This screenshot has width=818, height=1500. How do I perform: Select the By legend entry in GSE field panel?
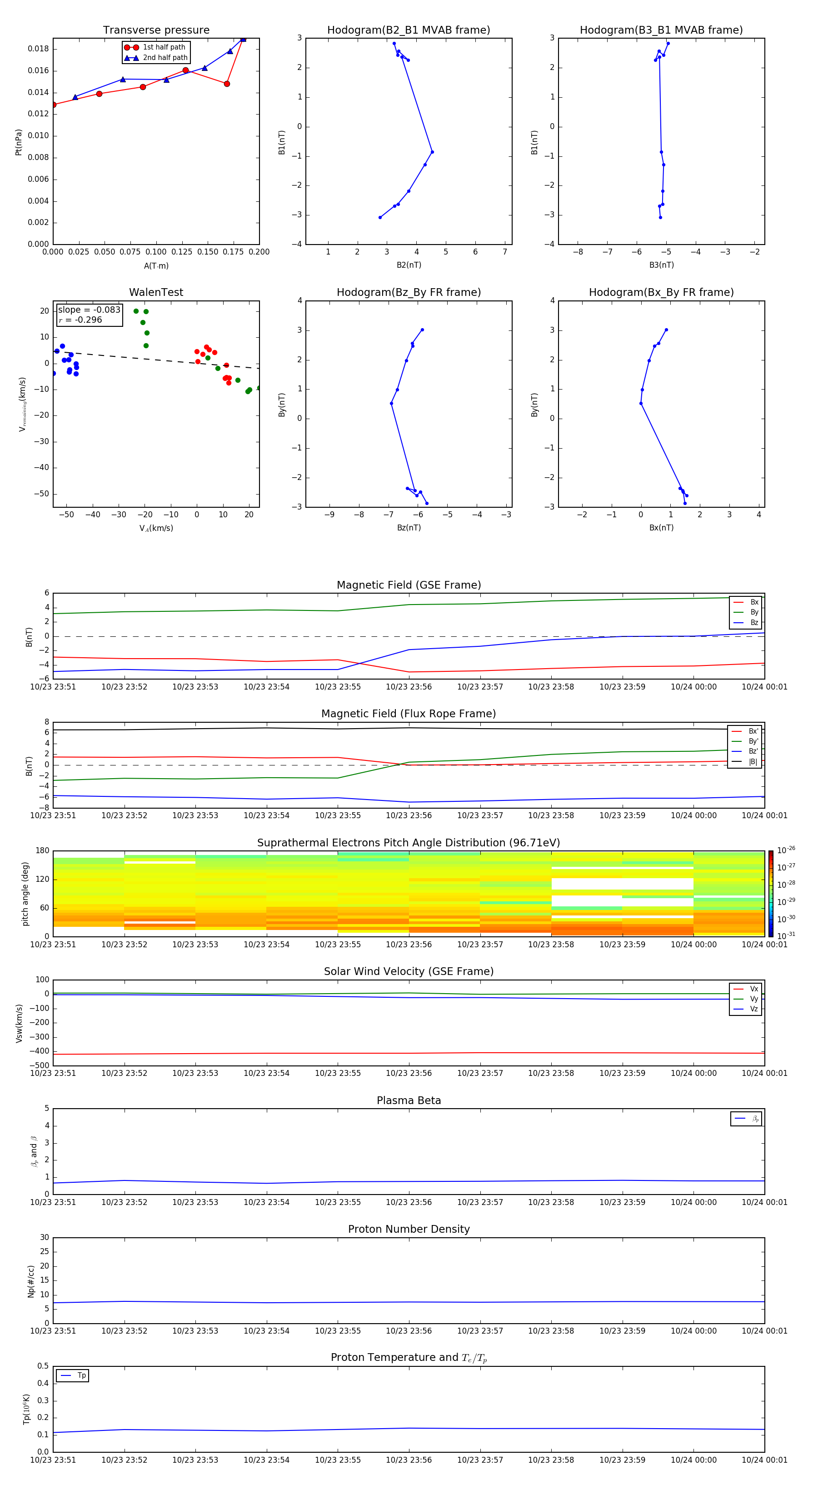point(746,612)
